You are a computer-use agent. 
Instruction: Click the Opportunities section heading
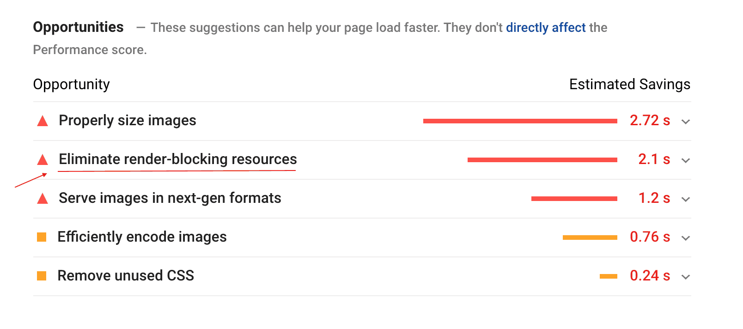(x=79, y=27)
